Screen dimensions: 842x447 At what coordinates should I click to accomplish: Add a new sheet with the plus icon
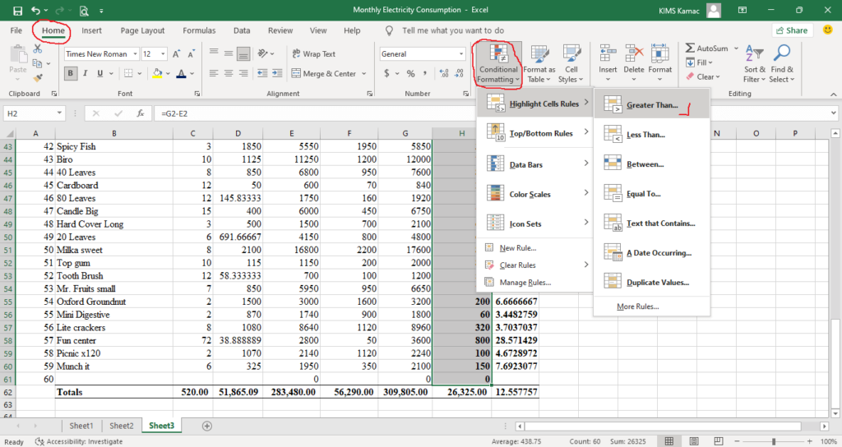(x=206, y=426)
